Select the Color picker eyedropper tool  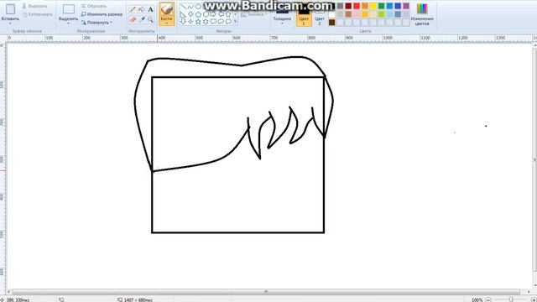[142, 19]
